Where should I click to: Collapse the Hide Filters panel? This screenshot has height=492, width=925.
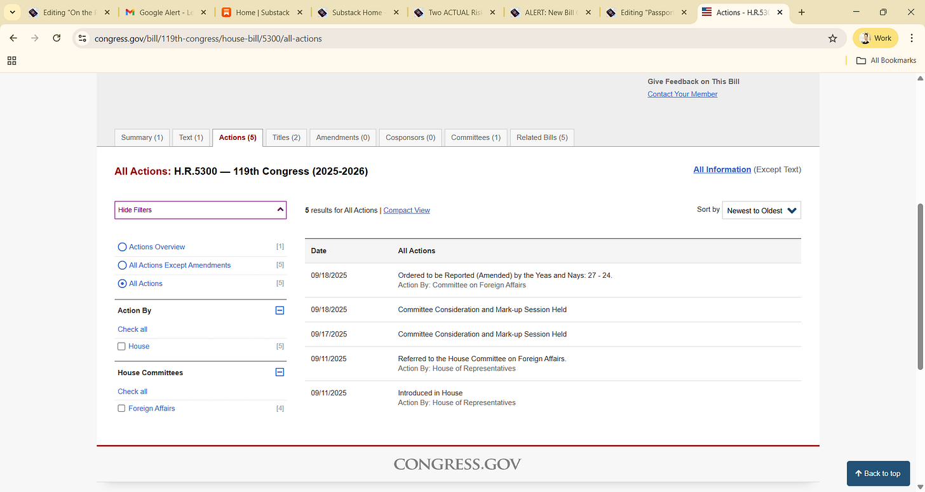200,210
